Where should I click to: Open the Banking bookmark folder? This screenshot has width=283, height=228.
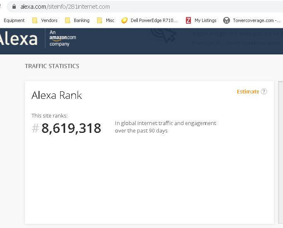pos(77,20)
